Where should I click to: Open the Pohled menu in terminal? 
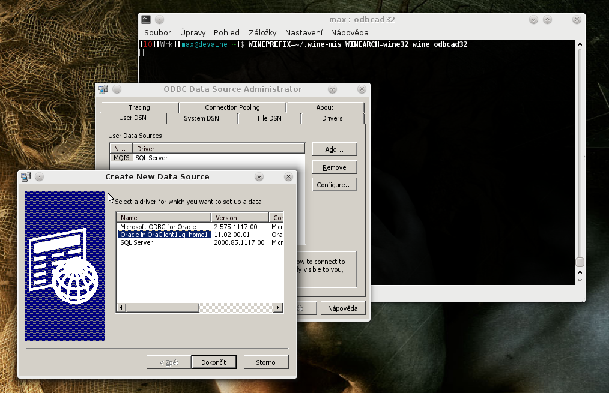pyautogui.click(x=226, y=32)
